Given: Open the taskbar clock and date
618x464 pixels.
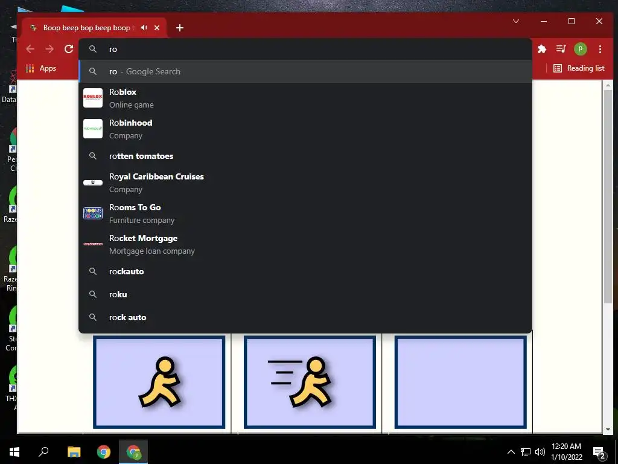Looking at the screenshot, I should pyautogui.click(x=566, y=452).
